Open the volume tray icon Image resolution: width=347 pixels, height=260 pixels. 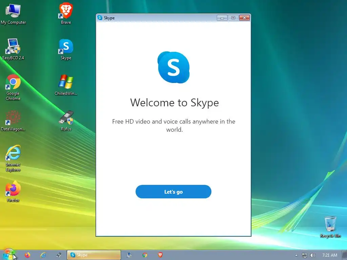click(x=312, y=255)
